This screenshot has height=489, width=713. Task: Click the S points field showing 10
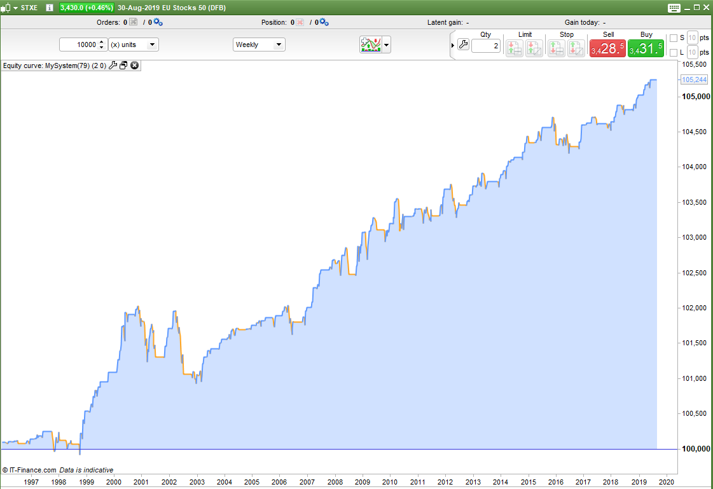692,38
